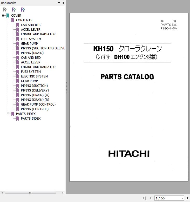The width and height of the screenshot is (190, 202).
Task: Click the bookmarks scrollbar right arrow
Action: (63, 193)
